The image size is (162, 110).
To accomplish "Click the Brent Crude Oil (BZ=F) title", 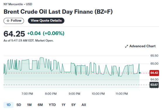I will coord(58,12).
